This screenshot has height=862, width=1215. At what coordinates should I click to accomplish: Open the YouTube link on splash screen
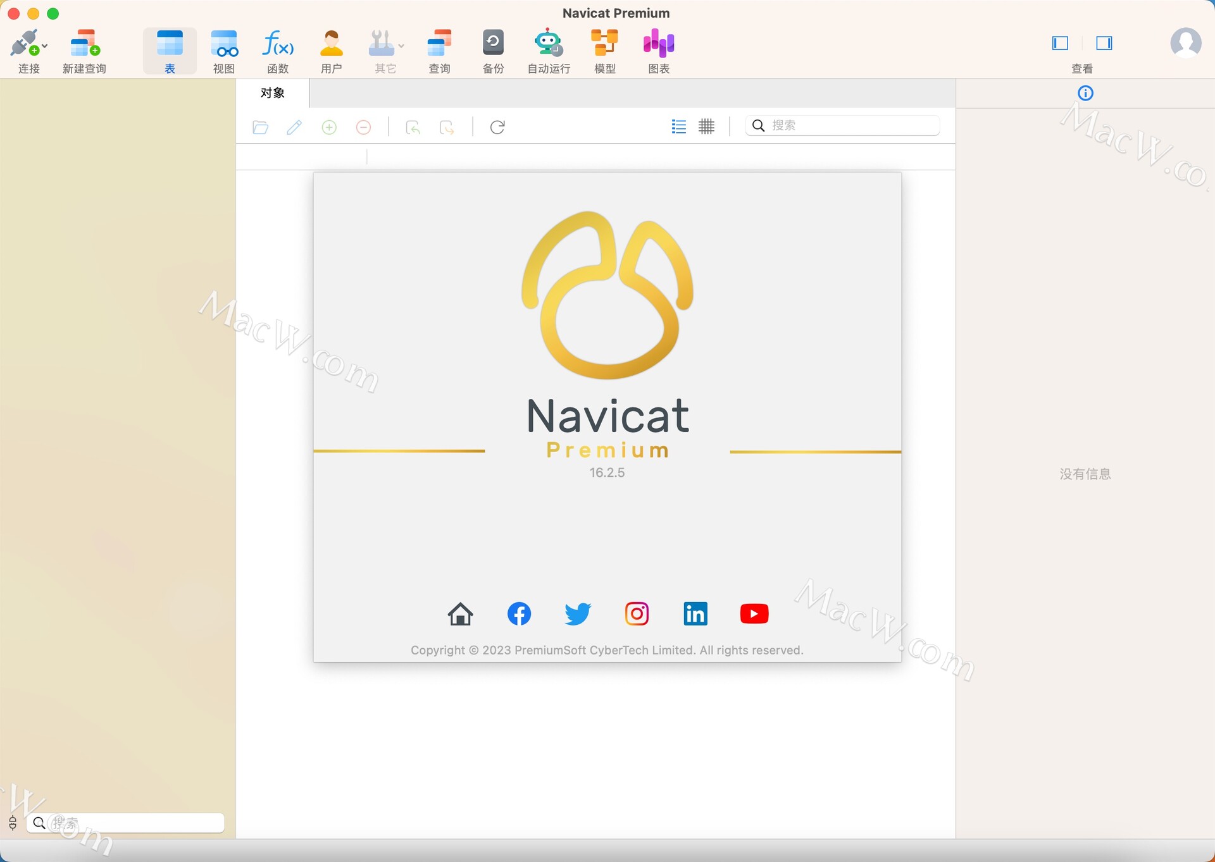point(754,613)
